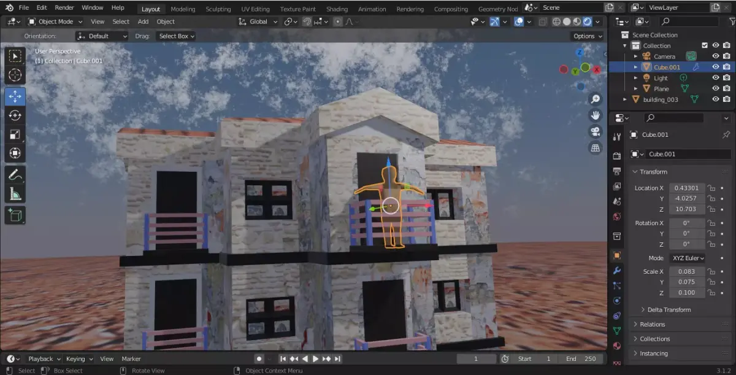Open the World properties tab

pos(617,217)
